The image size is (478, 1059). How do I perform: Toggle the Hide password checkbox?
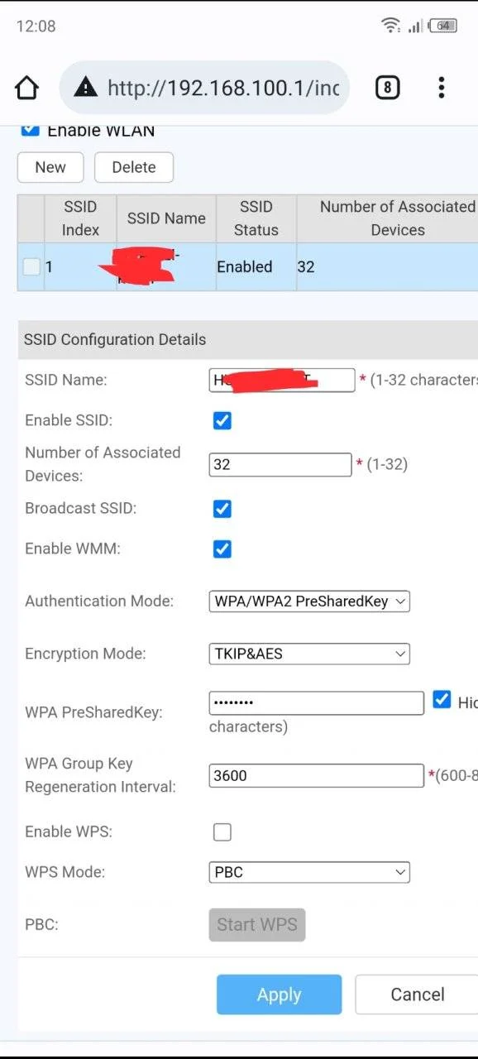point(442,700)
